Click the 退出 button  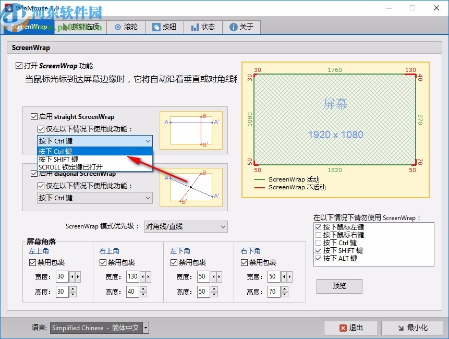point(351,328)
